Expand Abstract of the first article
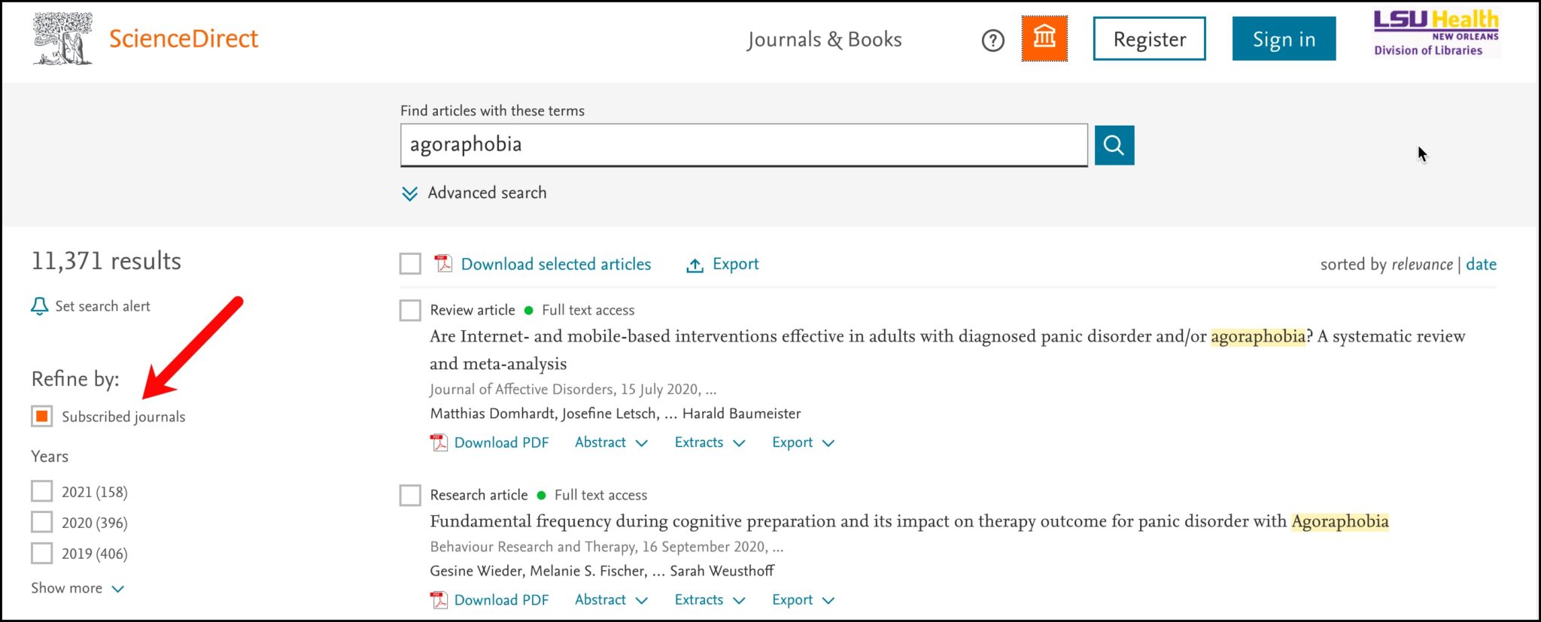The image size is (1541, 622). [x=610, y=442]
